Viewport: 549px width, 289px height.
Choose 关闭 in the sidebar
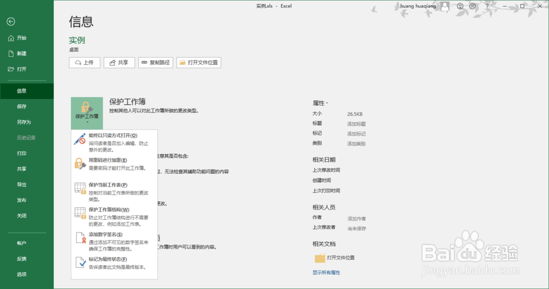click(x=27, y=216)
